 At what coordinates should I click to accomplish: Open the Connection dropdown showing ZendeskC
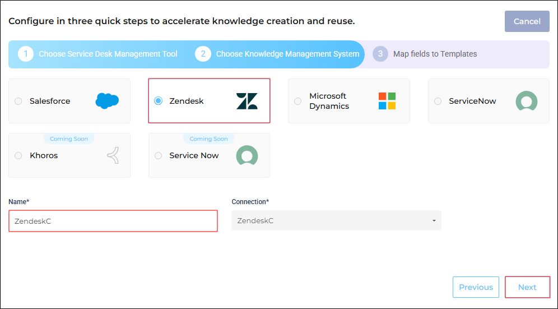pos(336,220)
